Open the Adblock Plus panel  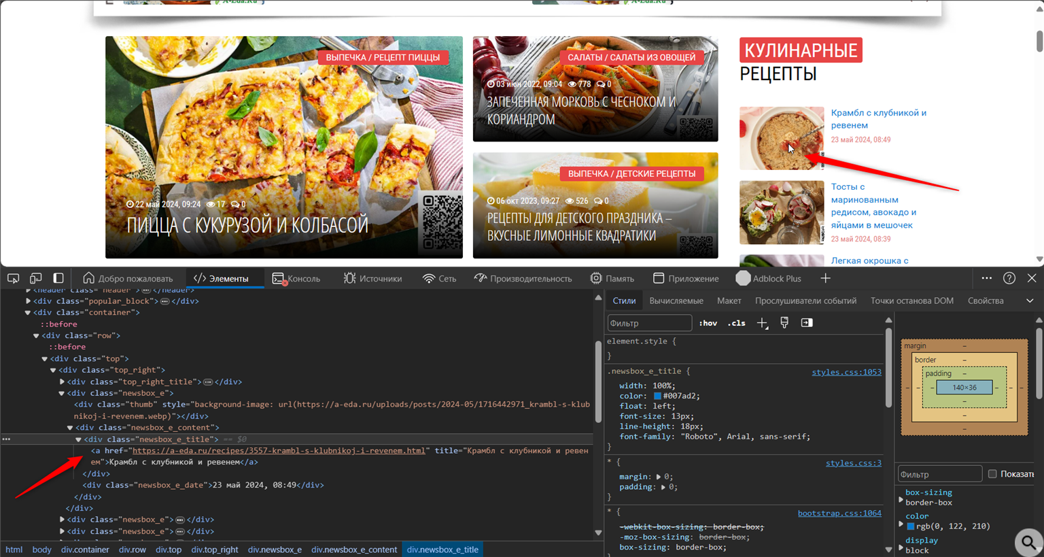pyautogui.click(x=769, y=278)
